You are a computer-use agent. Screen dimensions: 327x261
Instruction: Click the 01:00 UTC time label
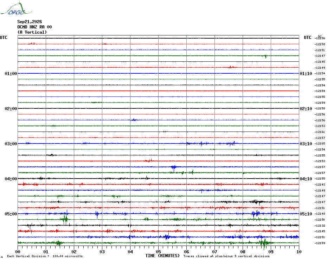tap(11, 73)
